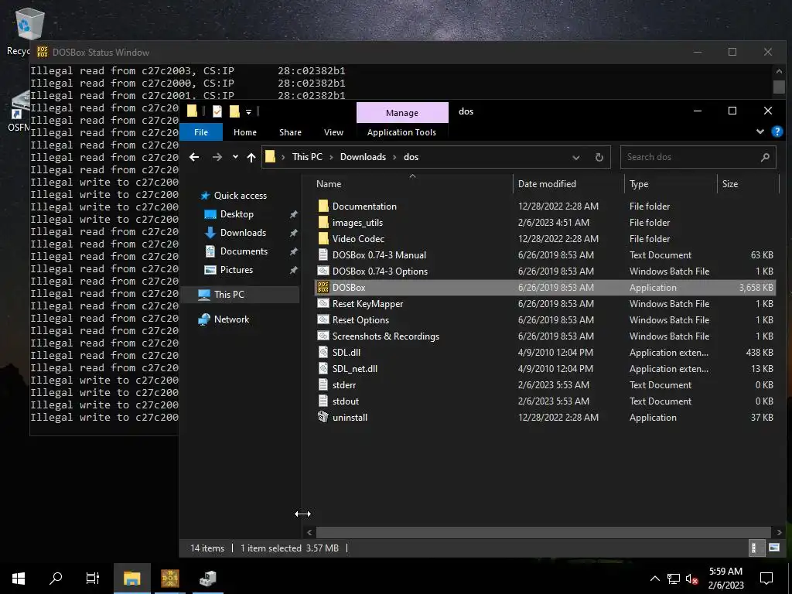
Task: Show hidden system tray icons
Action: 654,579
